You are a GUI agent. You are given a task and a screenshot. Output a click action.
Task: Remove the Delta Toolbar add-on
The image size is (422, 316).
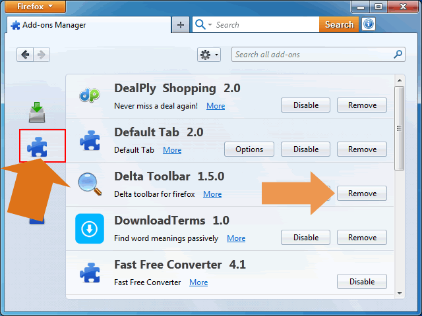[x=362, y=193]
